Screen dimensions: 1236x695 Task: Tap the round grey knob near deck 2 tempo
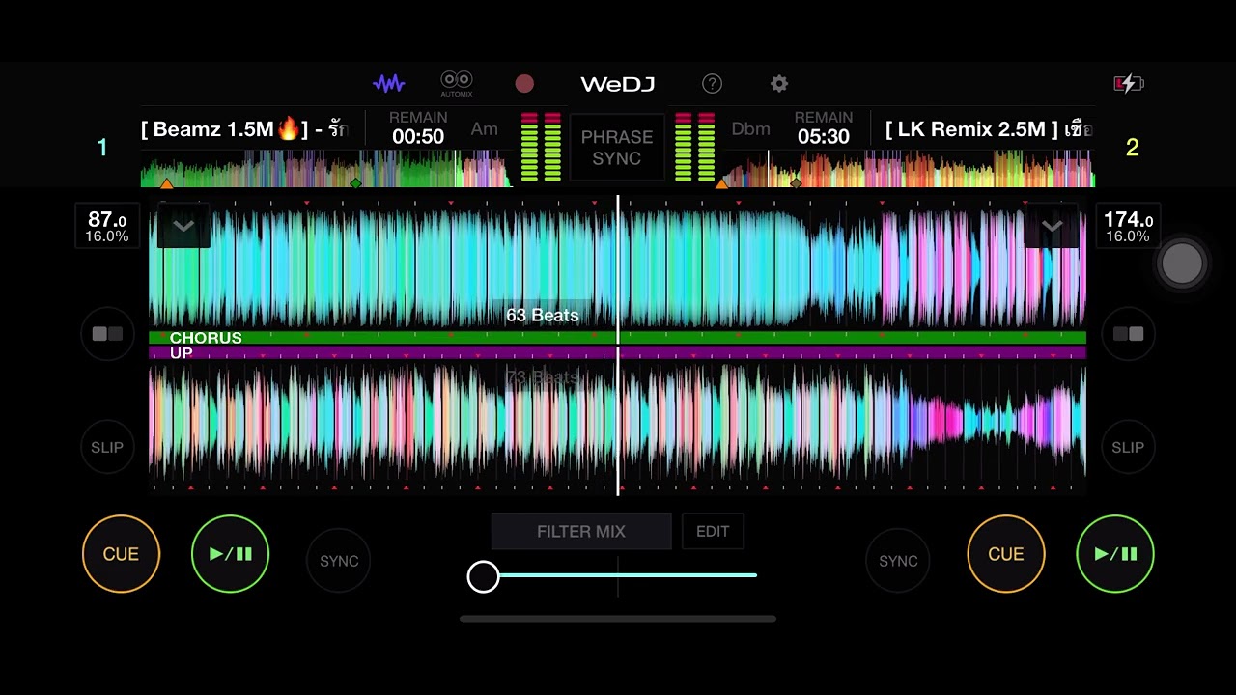coord(1182,264)
